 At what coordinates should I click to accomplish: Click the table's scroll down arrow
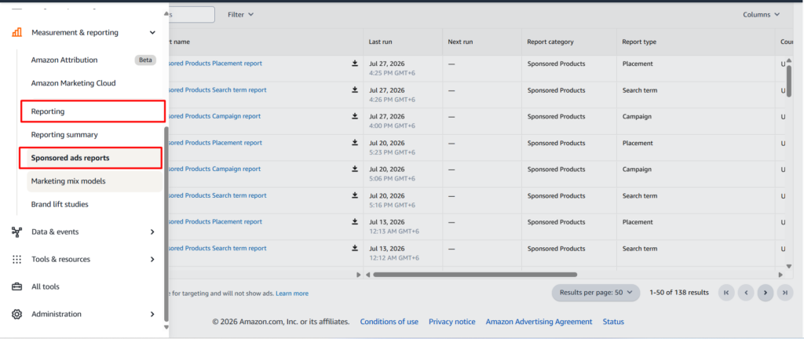pos(788,266)
